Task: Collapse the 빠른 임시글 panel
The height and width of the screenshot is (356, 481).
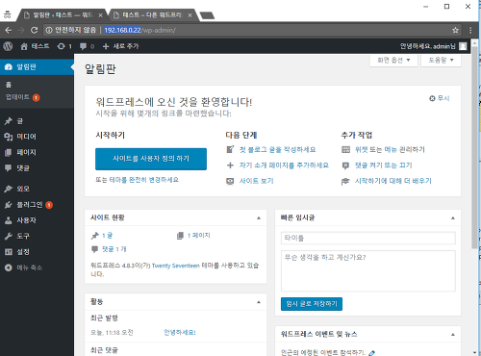Action: click(x=453, y=218)
